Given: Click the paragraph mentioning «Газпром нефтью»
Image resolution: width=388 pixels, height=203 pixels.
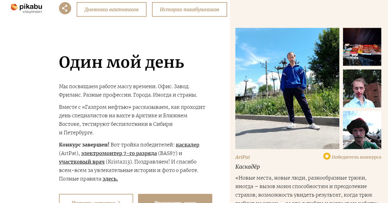Looking at the screenshot, I should pyautogui.click(x=132, y=120).
